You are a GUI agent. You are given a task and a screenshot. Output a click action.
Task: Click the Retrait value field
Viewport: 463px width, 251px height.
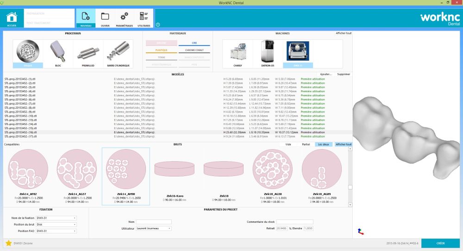[282, 228]
